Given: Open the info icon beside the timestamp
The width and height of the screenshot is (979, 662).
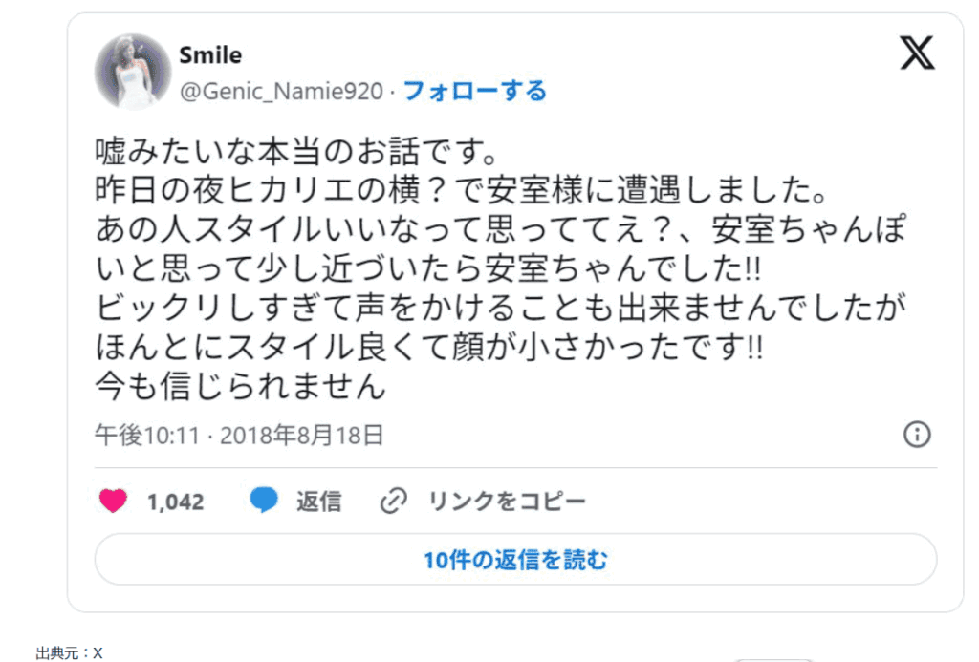Looking at the screenshot, I should tap(917, 435).
